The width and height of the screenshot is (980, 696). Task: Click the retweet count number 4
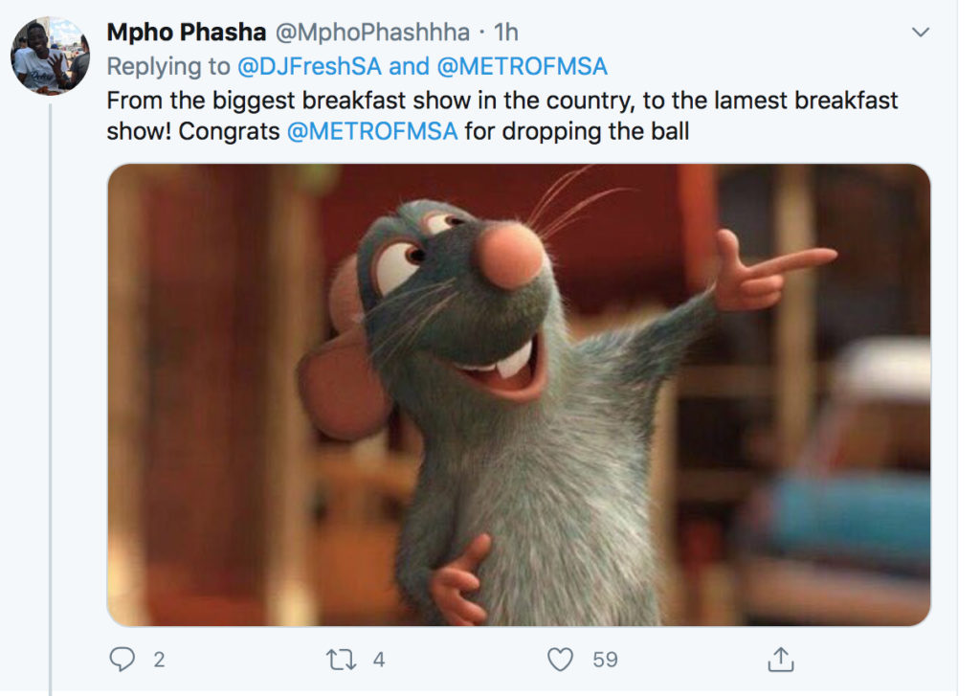(x=379, y=660)
